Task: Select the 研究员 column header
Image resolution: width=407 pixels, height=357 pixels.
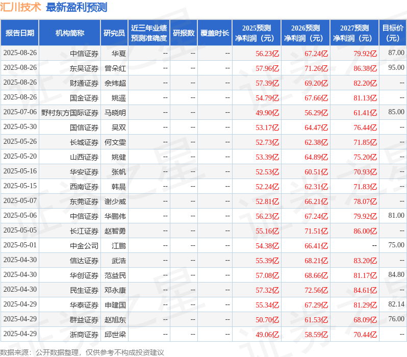Action: click(x=114, y=33)
